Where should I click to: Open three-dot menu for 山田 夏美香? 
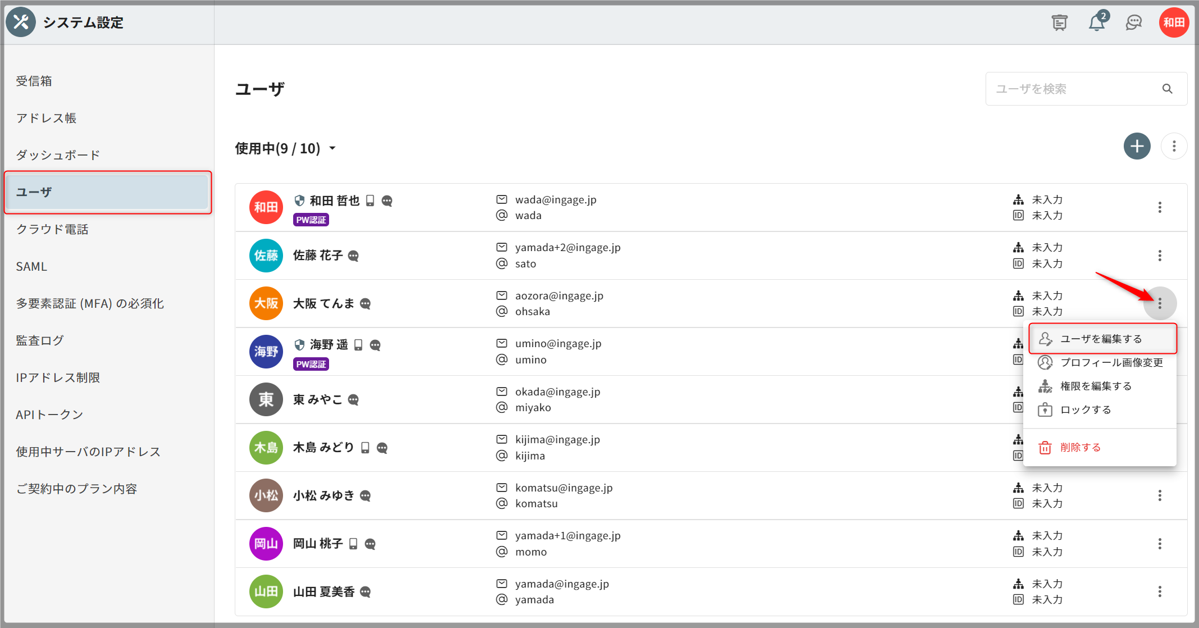1159,591
